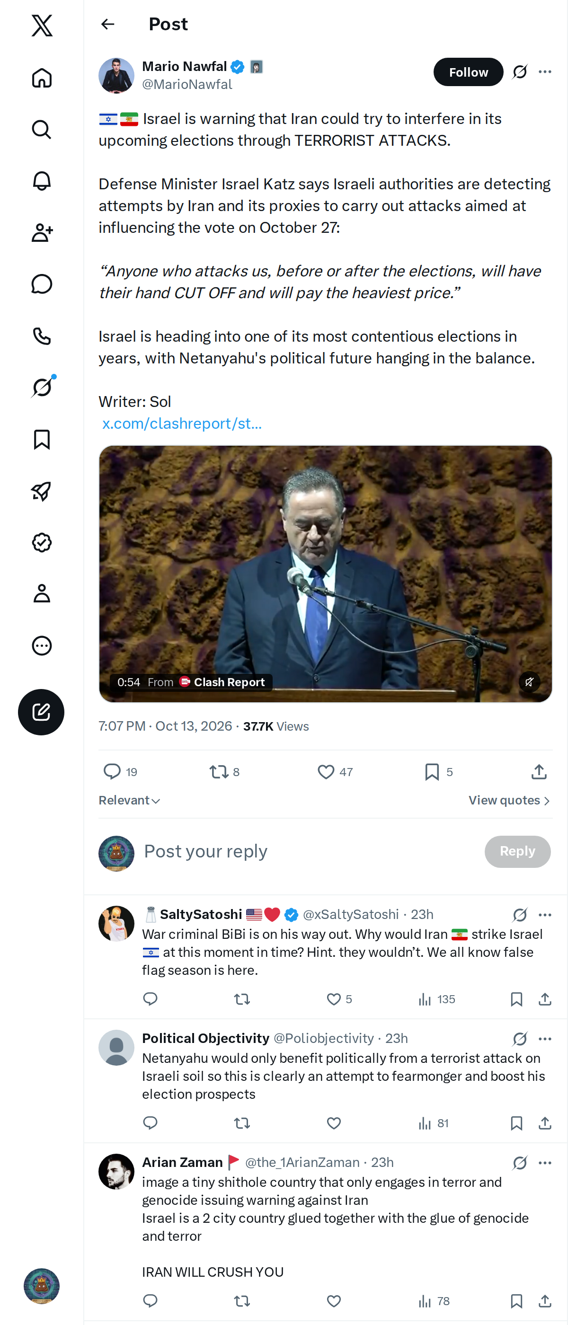Image resolution: width=568 pixels, height=1325 pixels.
Task: Open more options on Mario Nawfal's post
Action: [545, 71]
